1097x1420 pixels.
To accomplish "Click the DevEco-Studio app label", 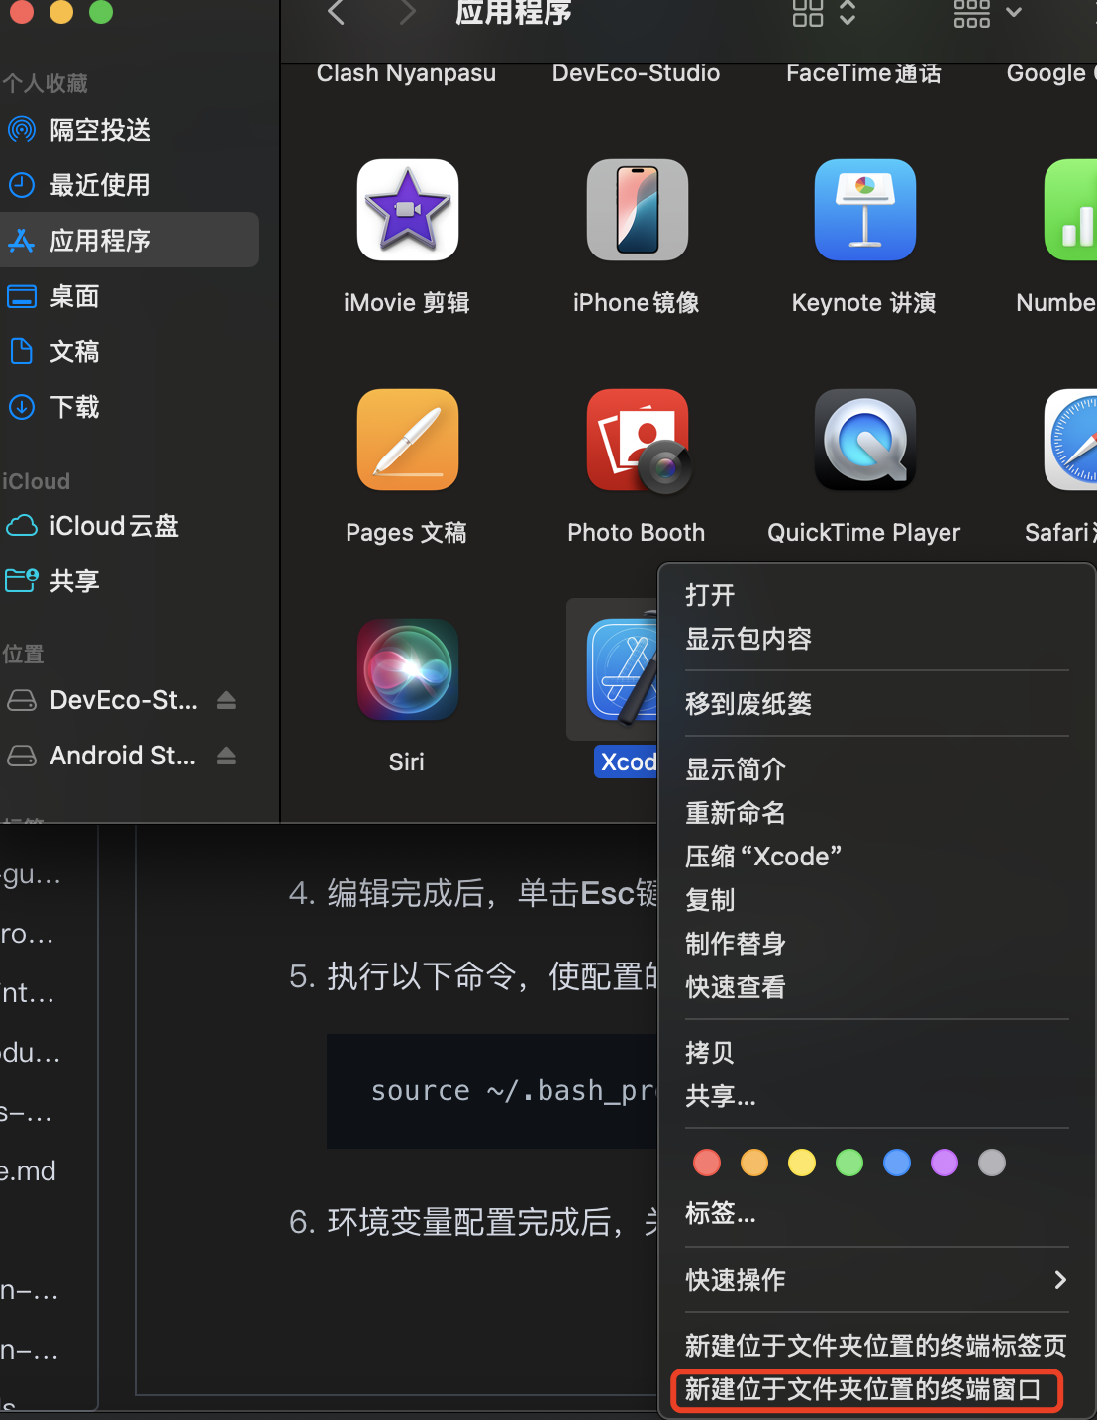I will pos(636,73).
